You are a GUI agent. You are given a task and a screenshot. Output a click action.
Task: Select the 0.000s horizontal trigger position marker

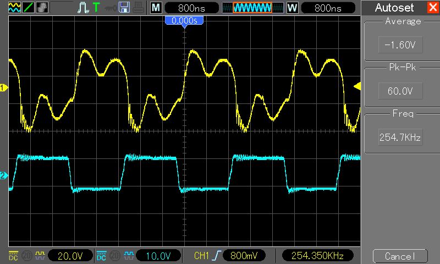184,21
